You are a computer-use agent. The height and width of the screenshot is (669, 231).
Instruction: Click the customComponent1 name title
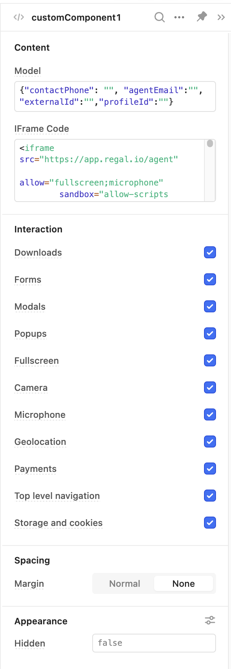76,18
